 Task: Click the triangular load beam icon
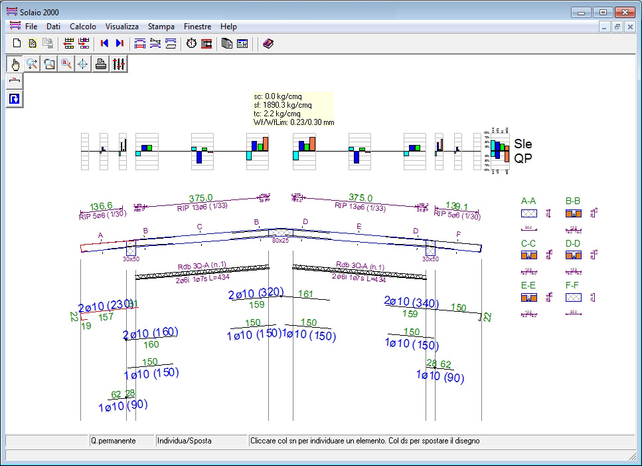click(x=155, y=43)
